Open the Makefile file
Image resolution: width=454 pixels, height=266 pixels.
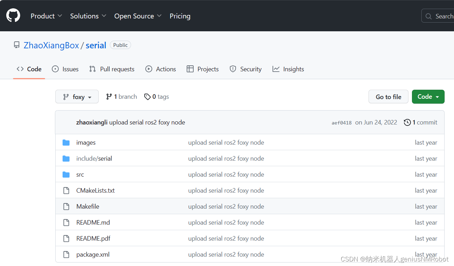coord(88,207)
